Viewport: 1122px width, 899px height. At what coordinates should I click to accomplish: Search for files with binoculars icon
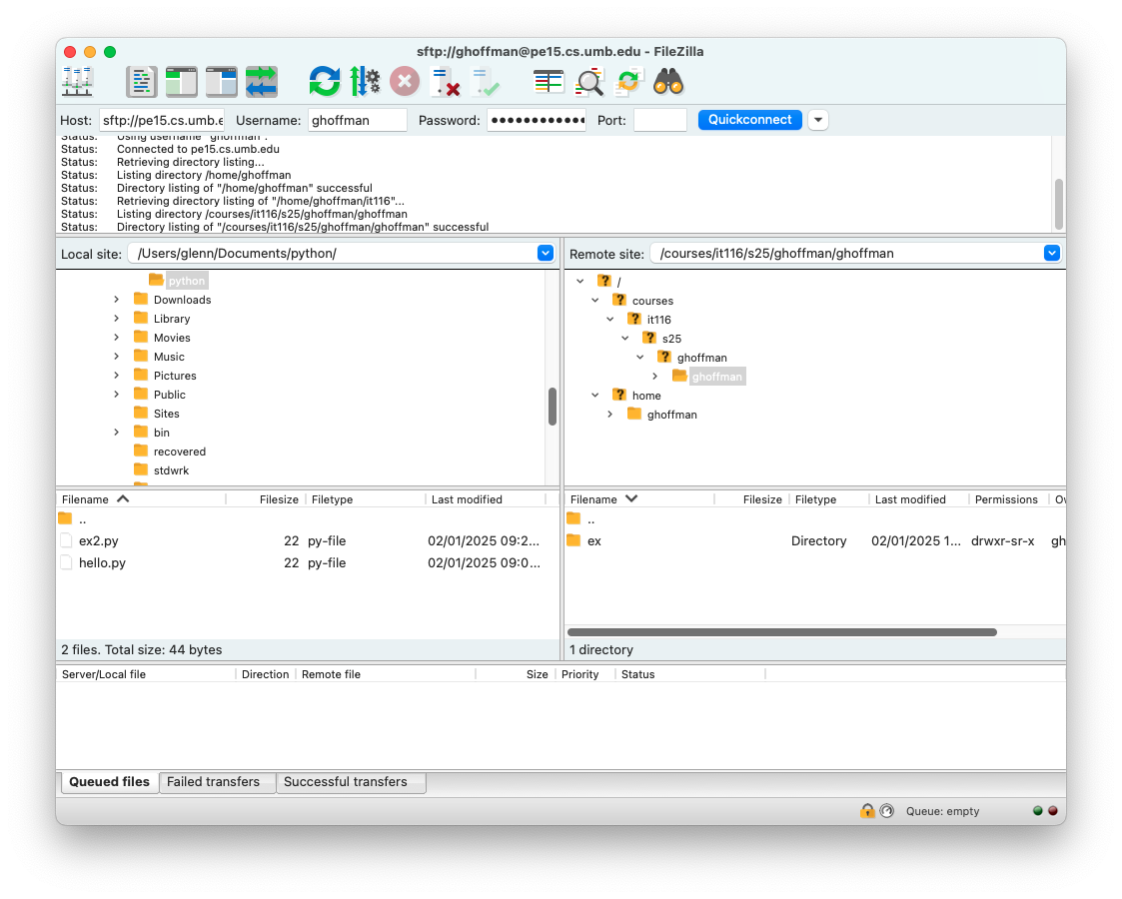(x=669, y=82)
